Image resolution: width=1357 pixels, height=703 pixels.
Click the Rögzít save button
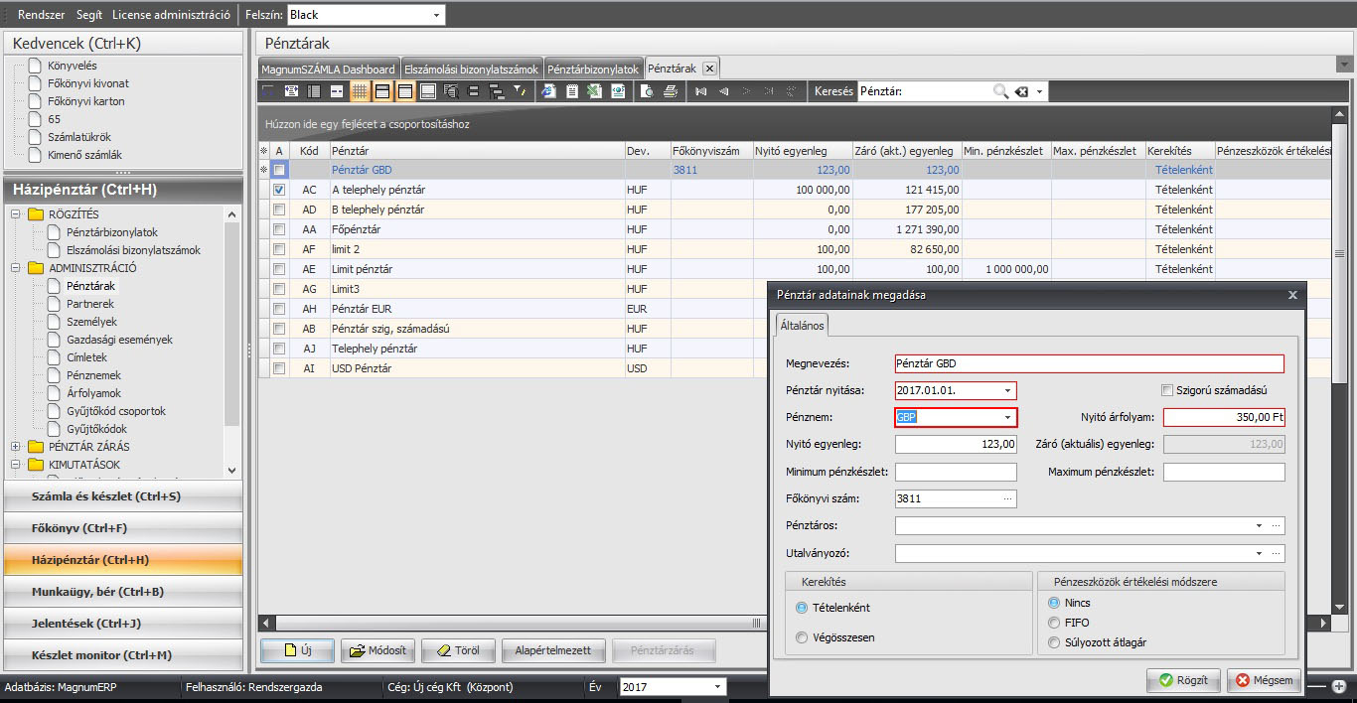coord(1183,680)
